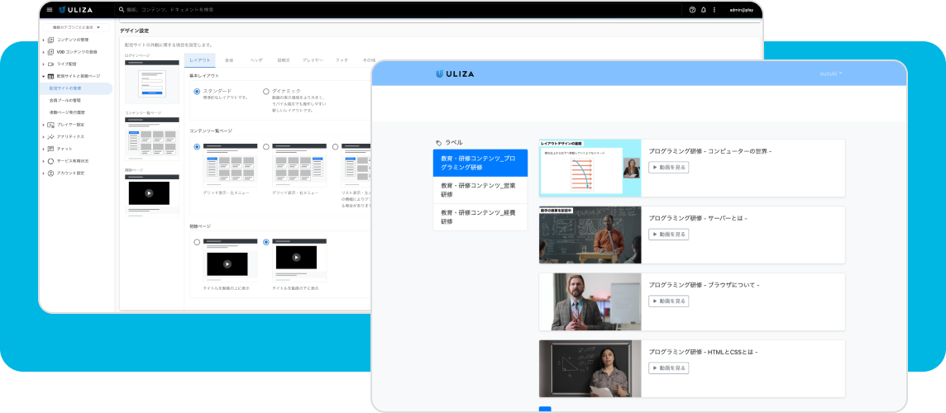Viewport: 946px width, 413px height.
Task: Click the ログインページ preview thumbnail
Action: (x=152, y=82)
